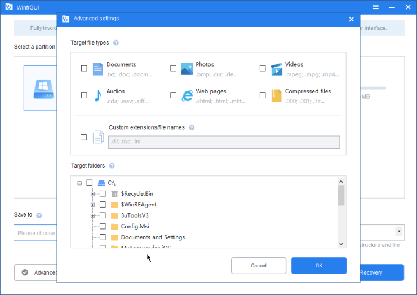Click the Photos file type icon
The width and height of the screenshot is (417, 295).
pyautogui.click(x=187, y=69)
